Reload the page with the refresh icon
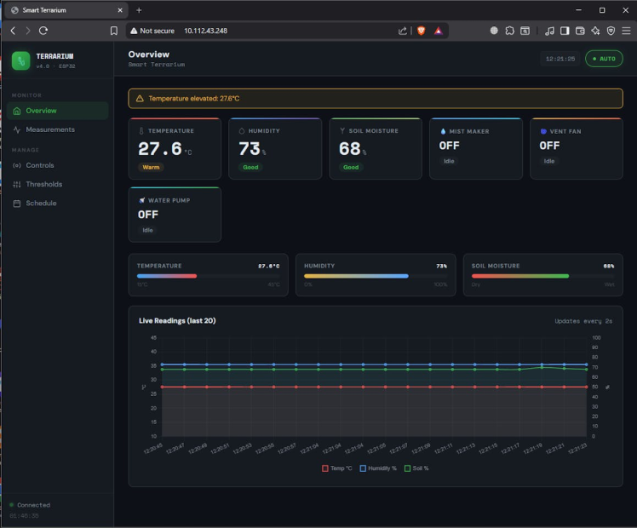 click(x=43, y=31)
